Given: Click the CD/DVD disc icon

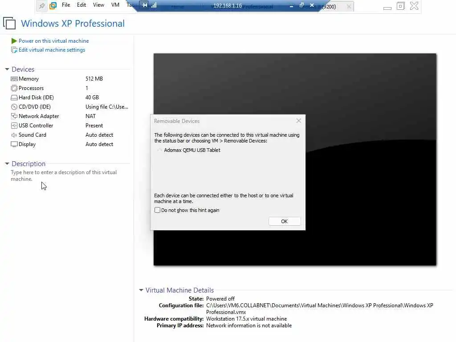Looking at the screenshot, I should coord(14,107).
